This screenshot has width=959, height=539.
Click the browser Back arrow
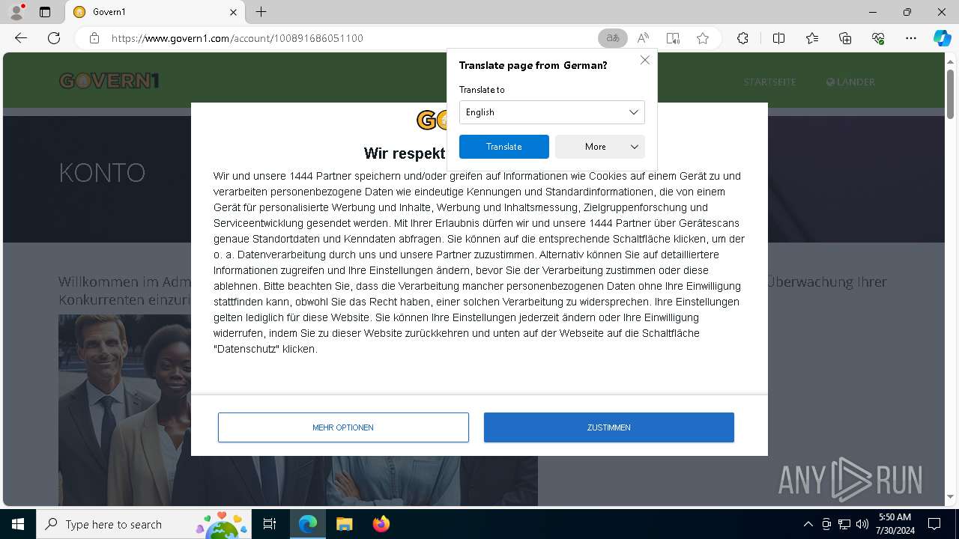(21, 38)
